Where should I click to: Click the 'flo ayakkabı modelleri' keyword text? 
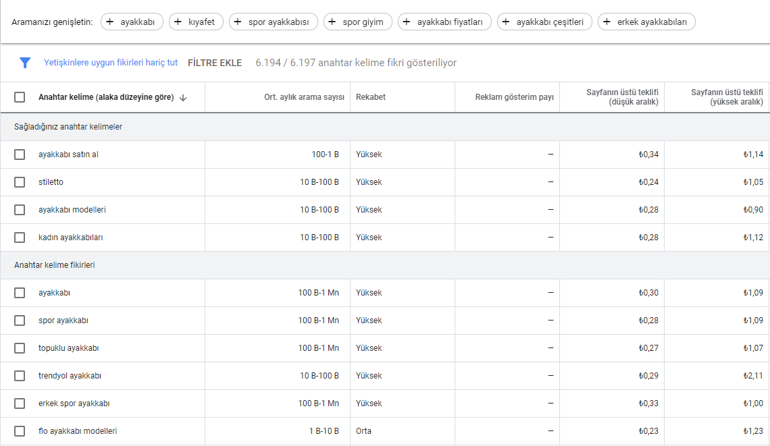pos(78,431)
